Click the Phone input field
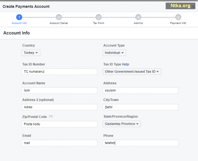The height and width of the screenshot is (161, 198). [140, 143]
